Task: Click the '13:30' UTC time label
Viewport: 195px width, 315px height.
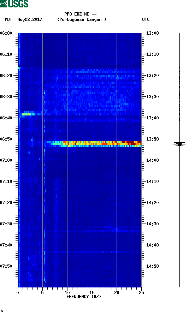Action: [x=152, y=97]
